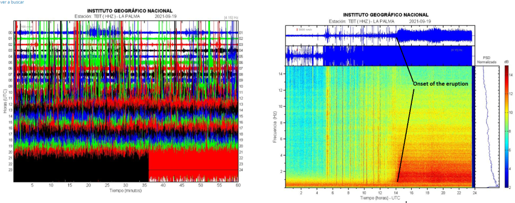The width and height of the screenshot is (515, 203).
Task: Click the 'Tiempo (minutos)' axis label
Action: pyautogui.click(x=126, y=191)
